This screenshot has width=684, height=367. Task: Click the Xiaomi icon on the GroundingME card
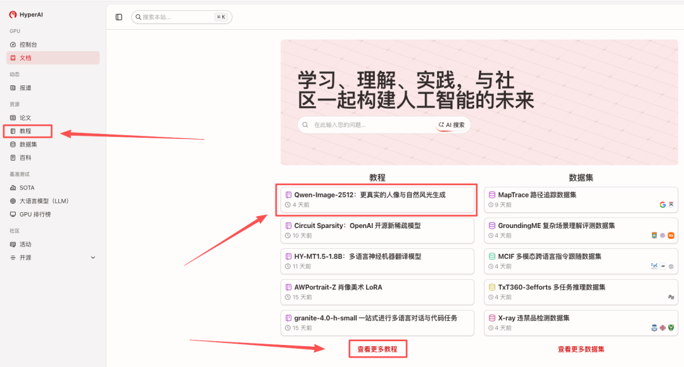(x=671, y=236)
